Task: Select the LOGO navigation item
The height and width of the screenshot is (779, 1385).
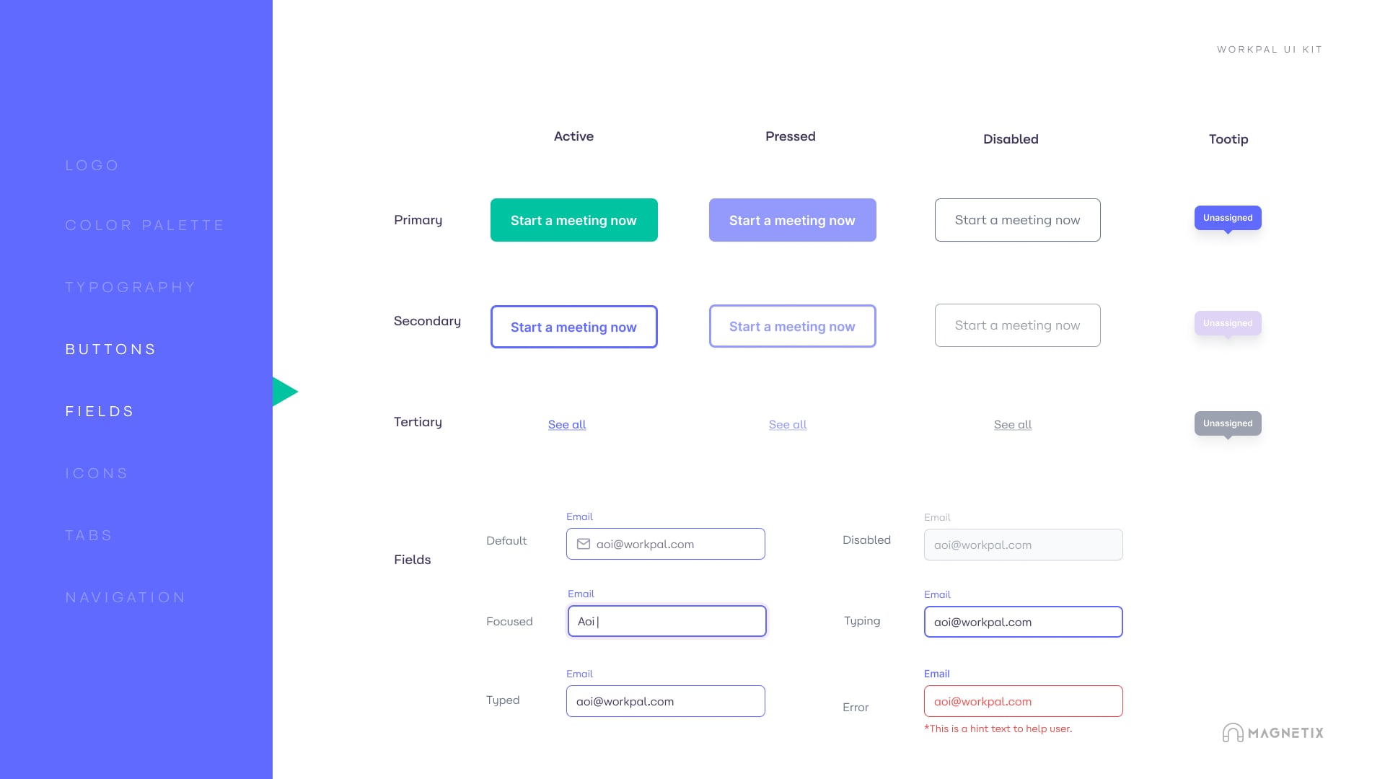Action: point(92,164)
